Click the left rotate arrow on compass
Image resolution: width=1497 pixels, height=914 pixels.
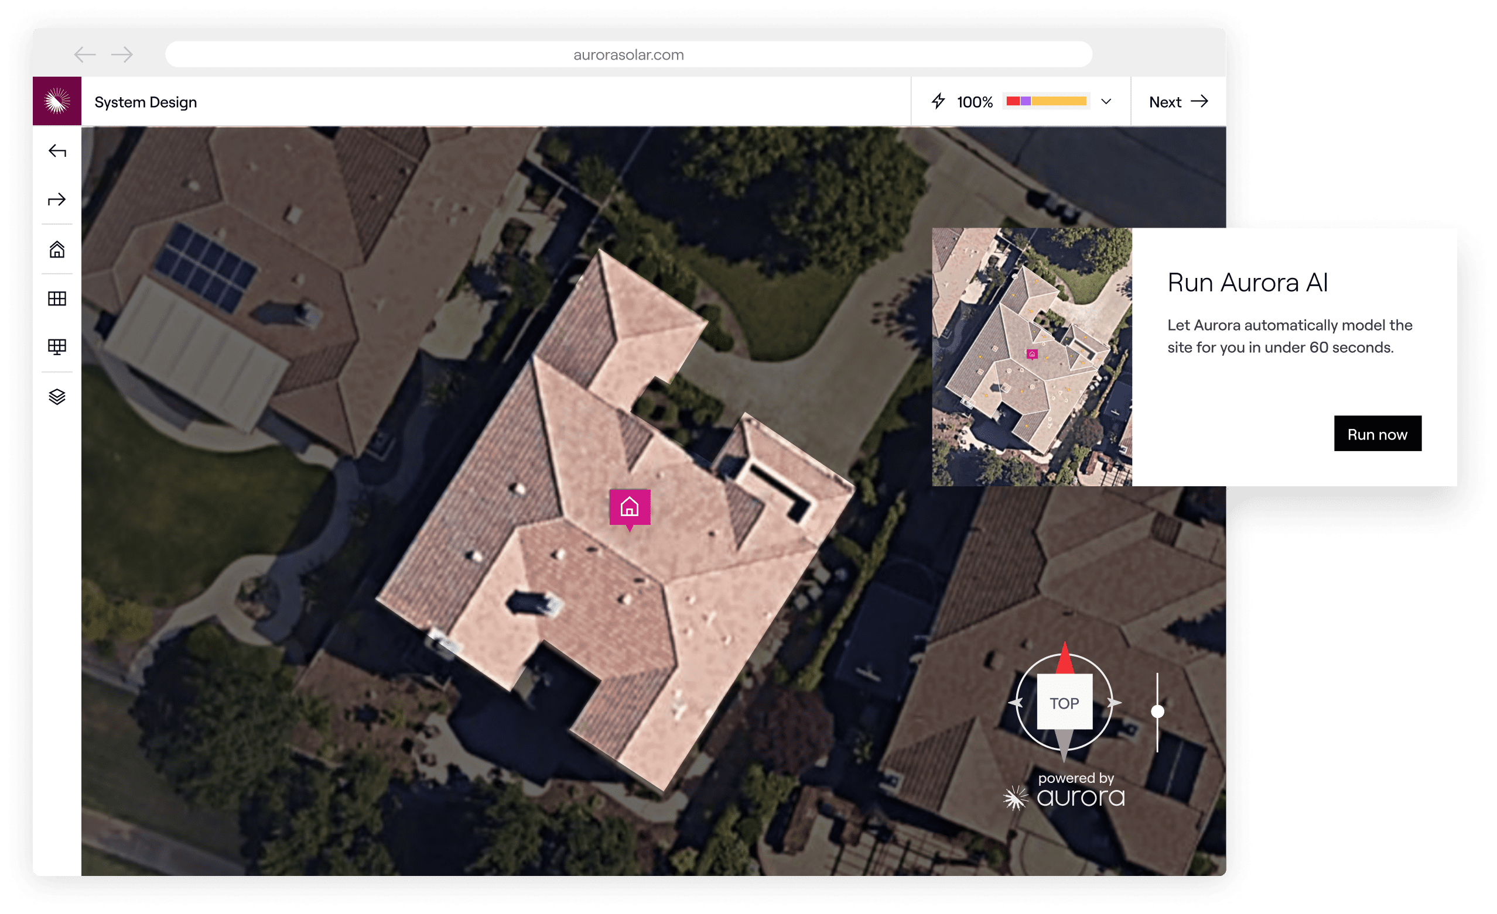pyautogui.click(x=1016, y=703)
